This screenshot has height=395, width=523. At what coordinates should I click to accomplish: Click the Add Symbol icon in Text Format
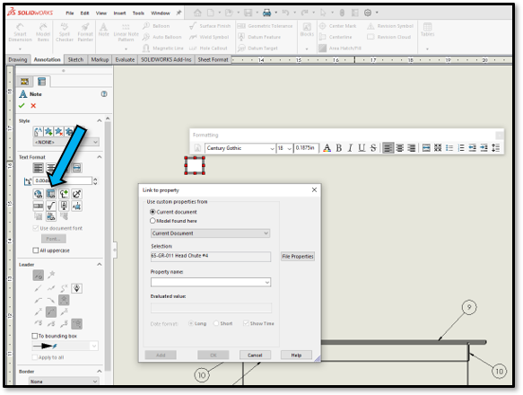coord(64,194)
